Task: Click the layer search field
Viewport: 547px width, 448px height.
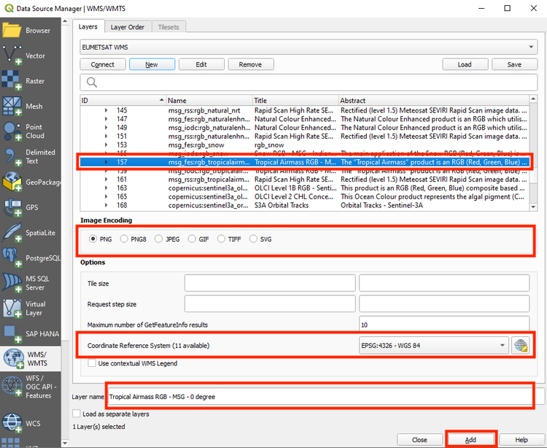Action: pyautogui.click(x=308, y=82)
